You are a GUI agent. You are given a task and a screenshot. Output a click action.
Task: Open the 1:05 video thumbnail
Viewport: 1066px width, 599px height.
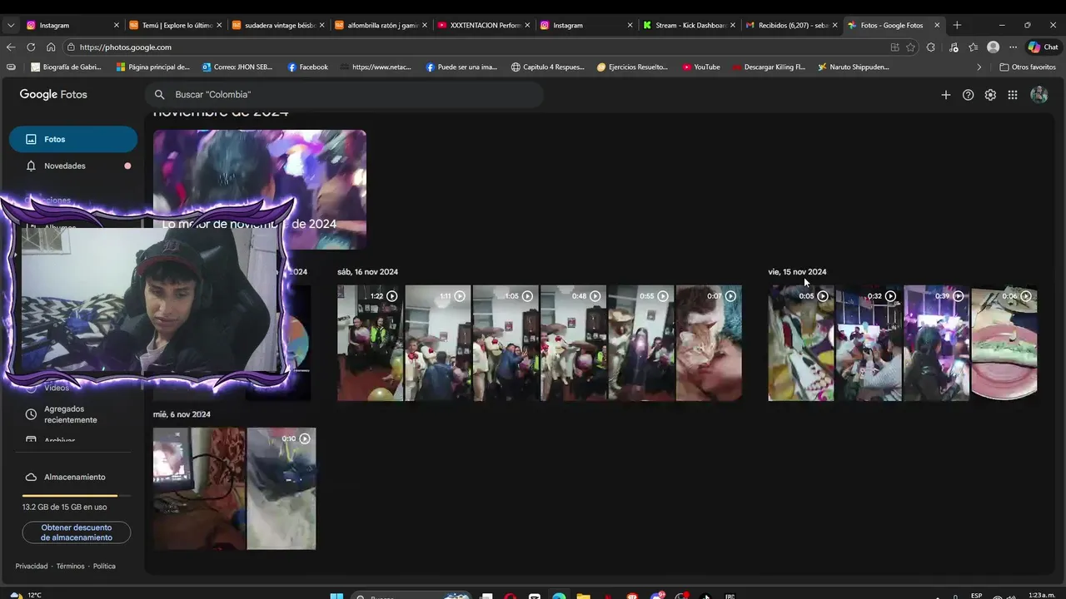click(506, 343)
